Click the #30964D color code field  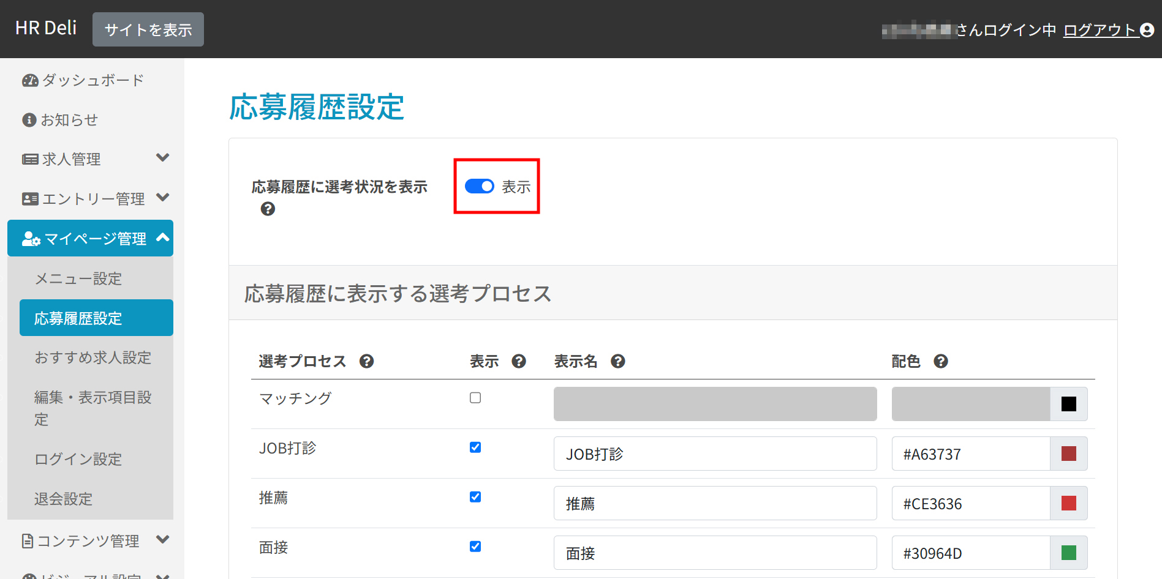971,553
